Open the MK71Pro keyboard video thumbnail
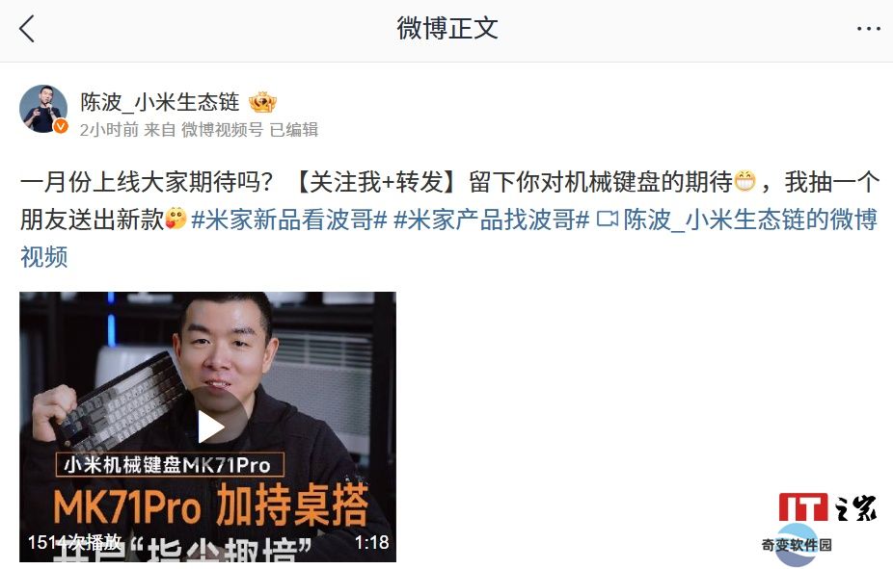Image resolution: width=893 pixels, height=569 pixels. 208,427
